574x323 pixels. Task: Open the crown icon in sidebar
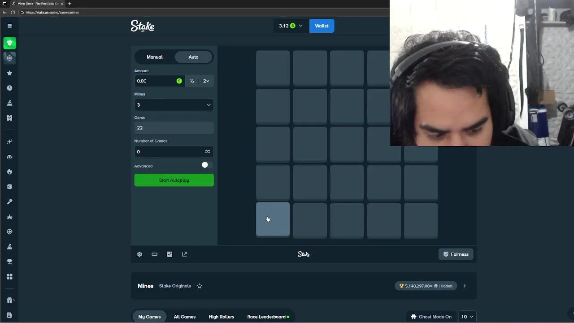click(9, 217)
